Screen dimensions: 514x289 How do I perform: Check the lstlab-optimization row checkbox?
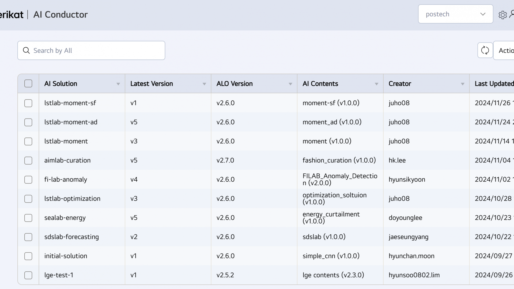(x=28, y=199)
